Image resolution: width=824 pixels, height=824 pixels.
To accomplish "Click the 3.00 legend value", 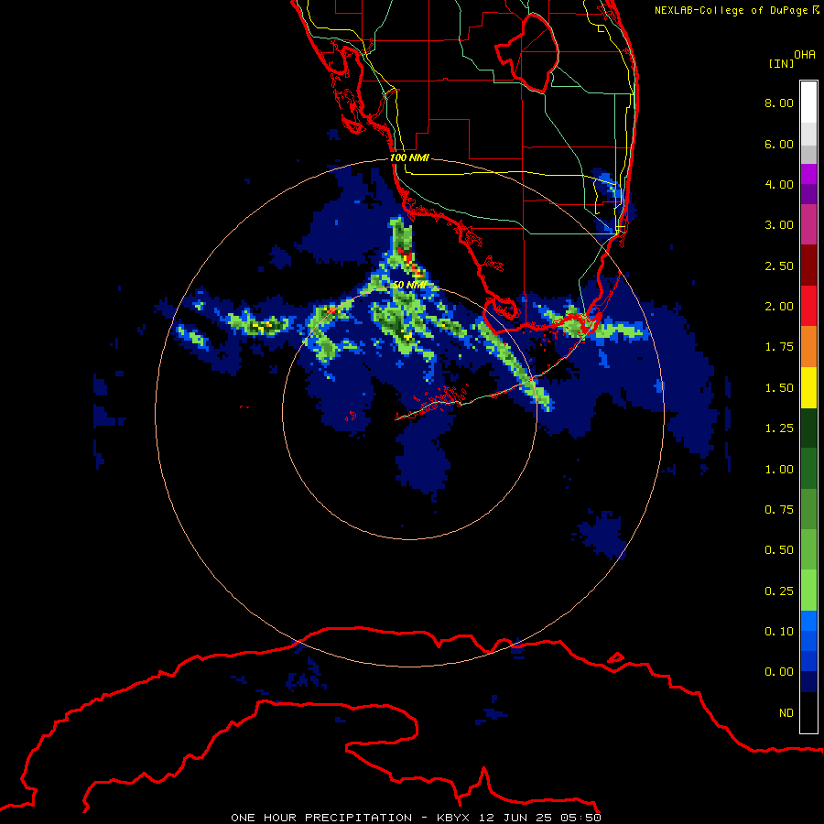I will point(779,225).
